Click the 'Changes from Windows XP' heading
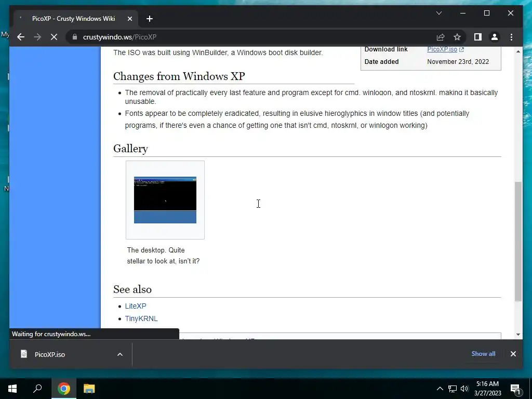Viewport: 532px width, 399px height. (x=179, y=76)
